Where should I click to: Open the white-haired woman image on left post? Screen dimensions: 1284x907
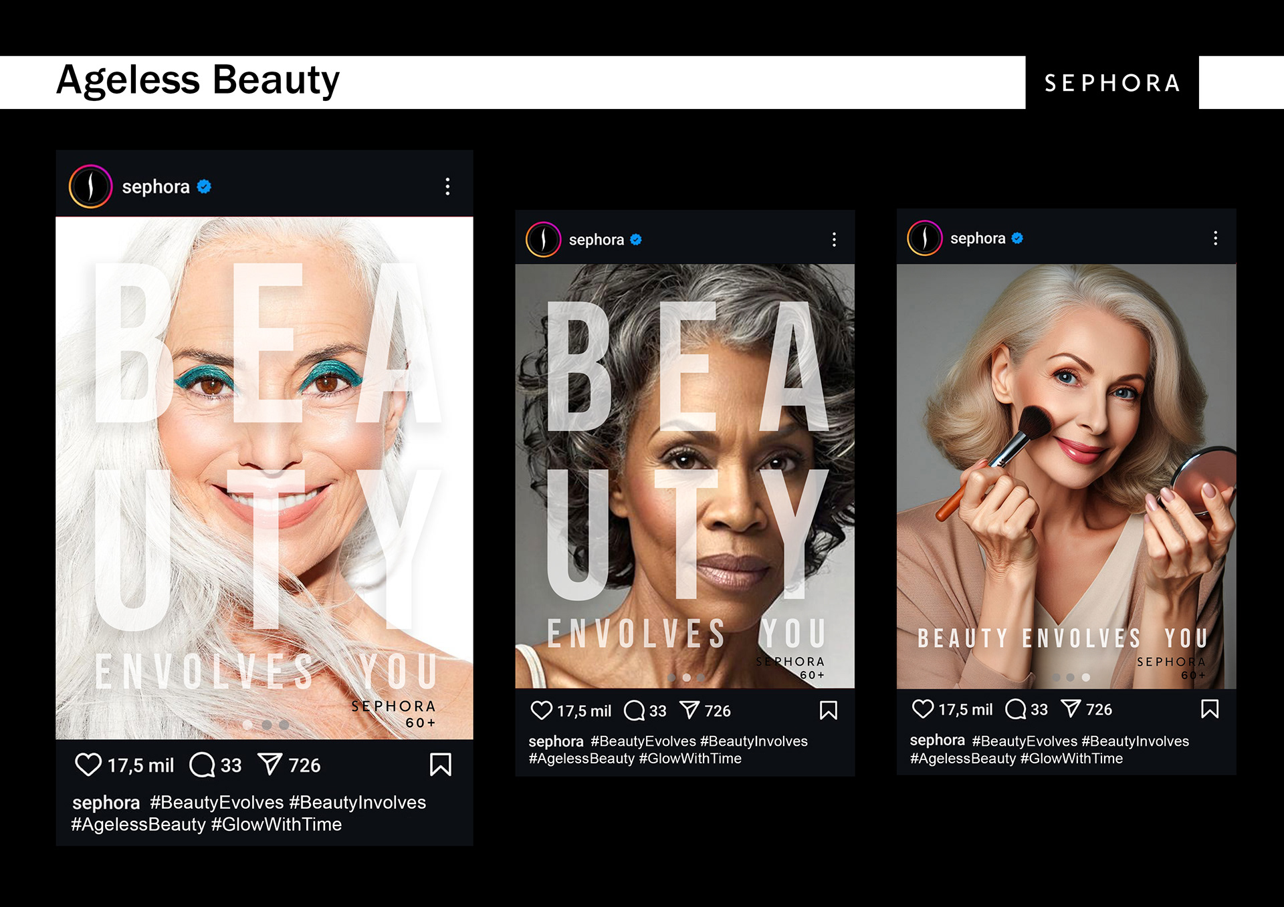click(x=264, y=478)
